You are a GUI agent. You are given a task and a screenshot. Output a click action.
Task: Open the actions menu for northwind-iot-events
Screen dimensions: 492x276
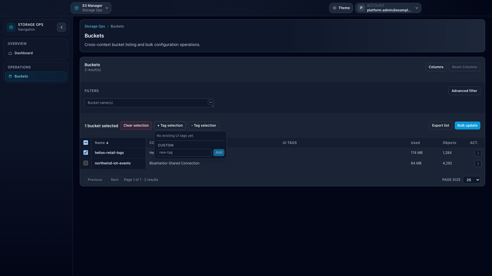478,164
